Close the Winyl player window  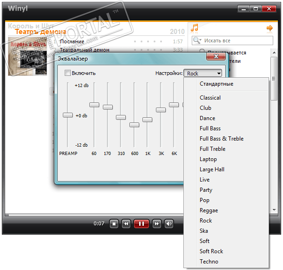click(269, 8)
